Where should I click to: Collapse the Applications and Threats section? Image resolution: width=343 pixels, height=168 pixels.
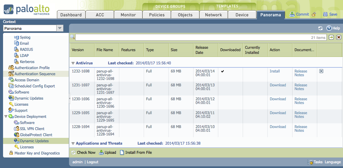[73, 144]
